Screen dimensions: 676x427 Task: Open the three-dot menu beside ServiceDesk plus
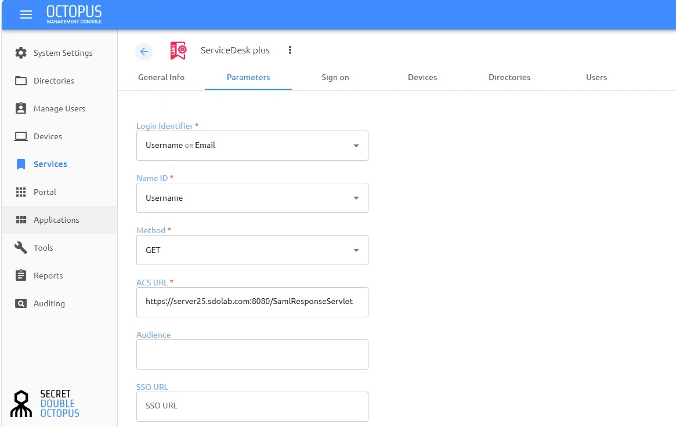[x=290, y=50]
